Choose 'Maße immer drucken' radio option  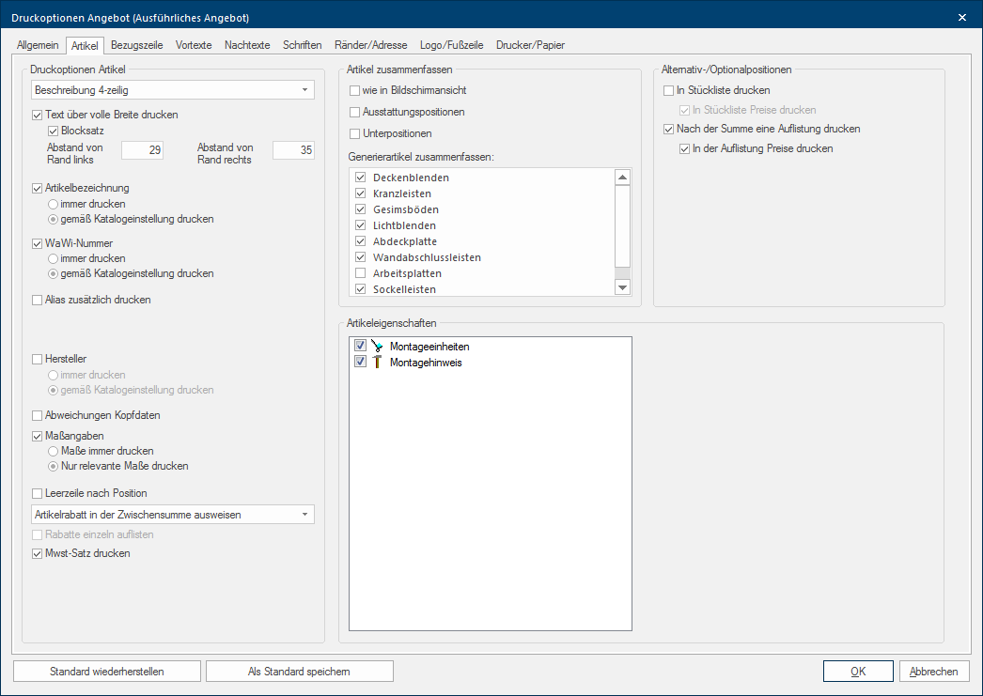point(54,451)
